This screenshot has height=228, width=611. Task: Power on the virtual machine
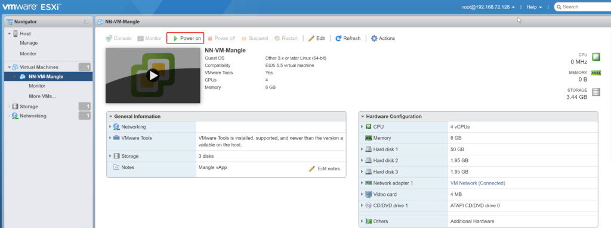tap(186, 38)
